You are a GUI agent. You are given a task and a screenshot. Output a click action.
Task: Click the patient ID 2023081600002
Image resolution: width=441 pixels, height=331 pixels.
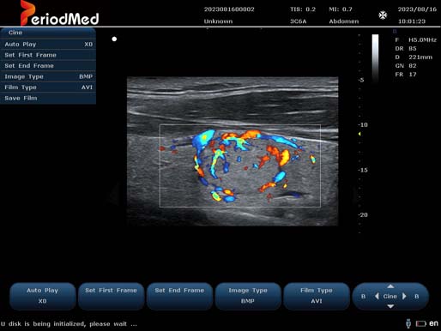tap(229, 9)
